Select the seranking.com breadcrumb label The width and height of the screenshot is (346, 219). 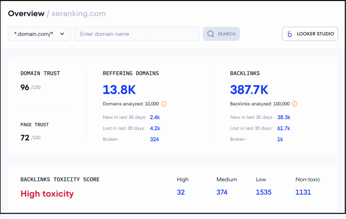78,14
